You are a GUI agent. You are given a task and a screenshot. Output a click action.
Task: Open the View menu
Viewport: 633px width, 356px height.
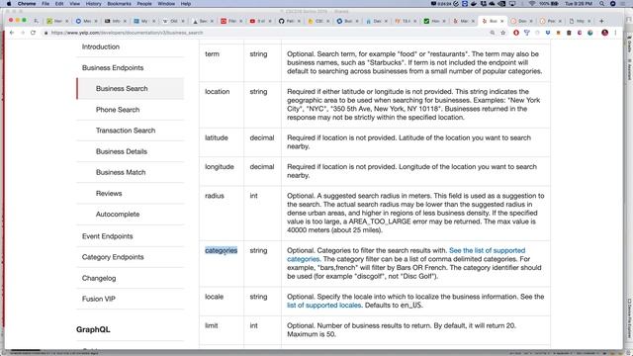(75, 4)
